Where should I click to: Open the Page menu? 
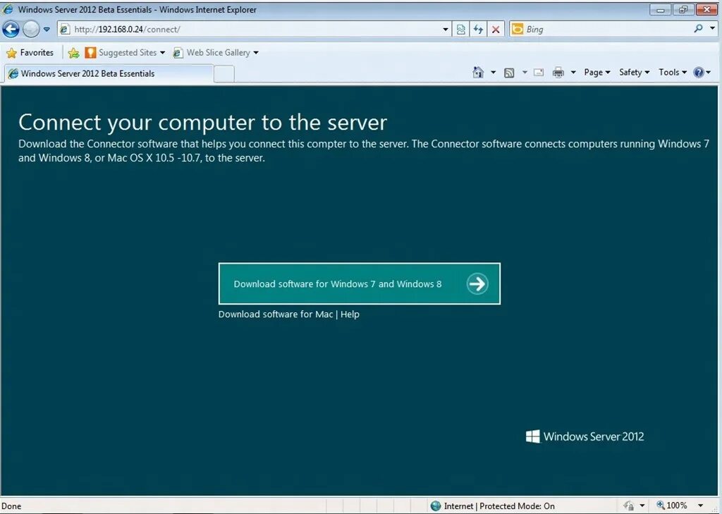(x=596, y=73)
